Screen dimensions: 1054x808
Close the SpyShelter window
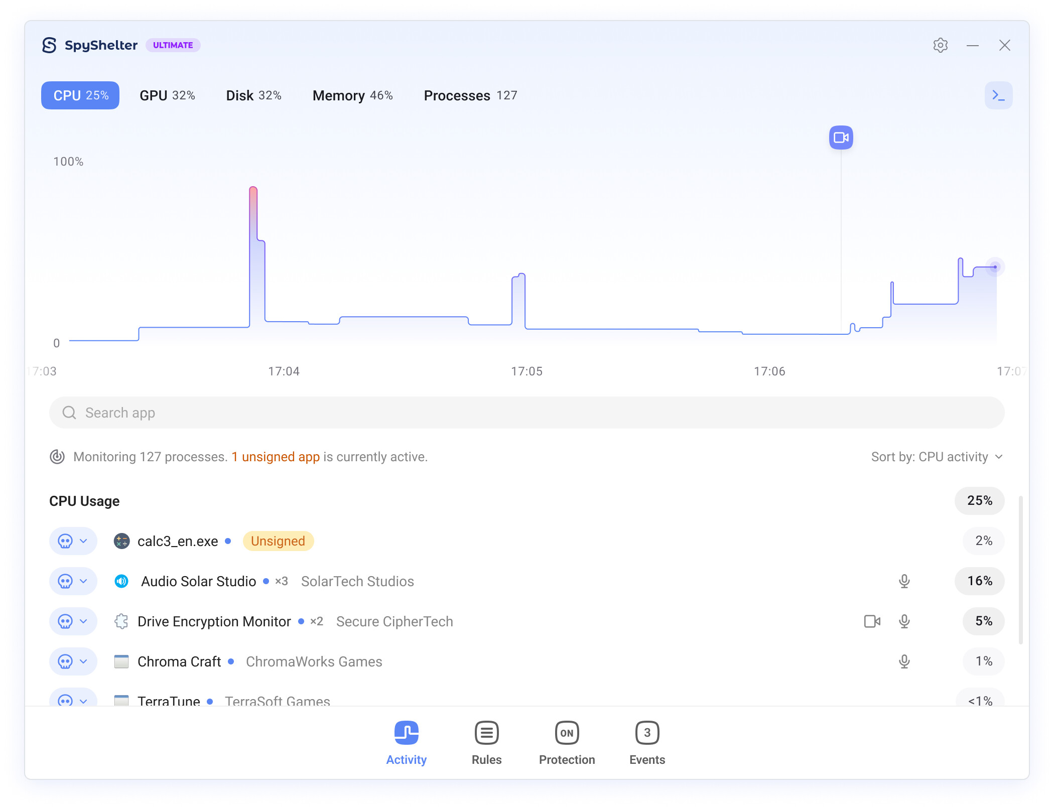click(1004, 45)
